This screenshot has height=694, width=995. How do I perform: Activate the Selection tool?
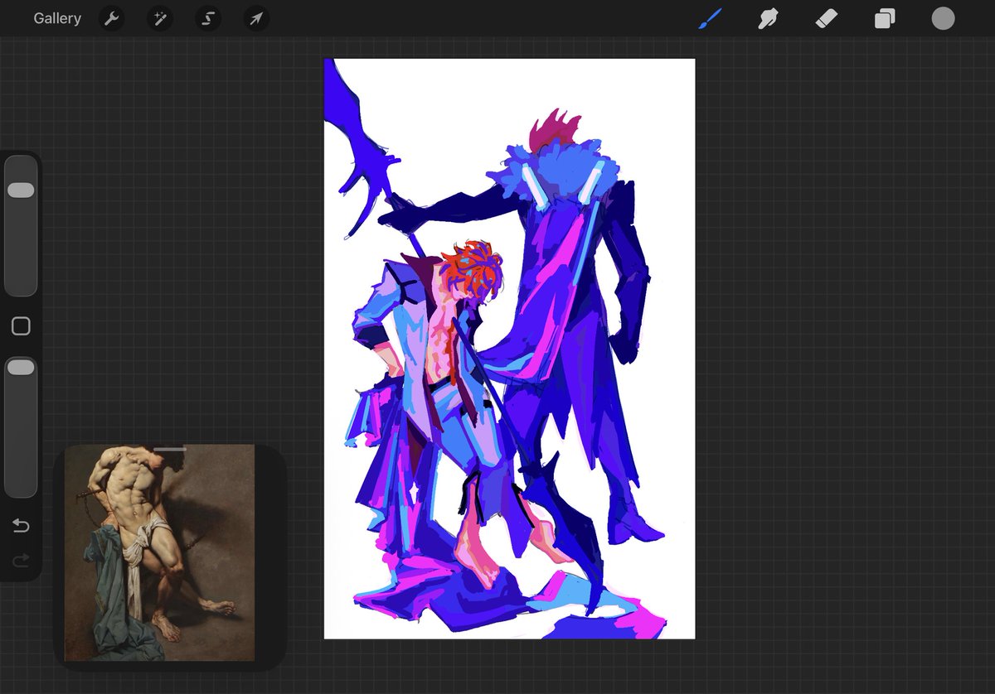(x=208, y=18)
